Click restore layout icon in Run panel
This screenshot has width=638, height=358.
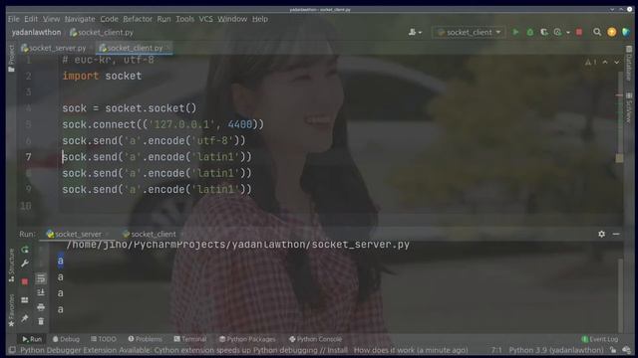coord(25,300)
